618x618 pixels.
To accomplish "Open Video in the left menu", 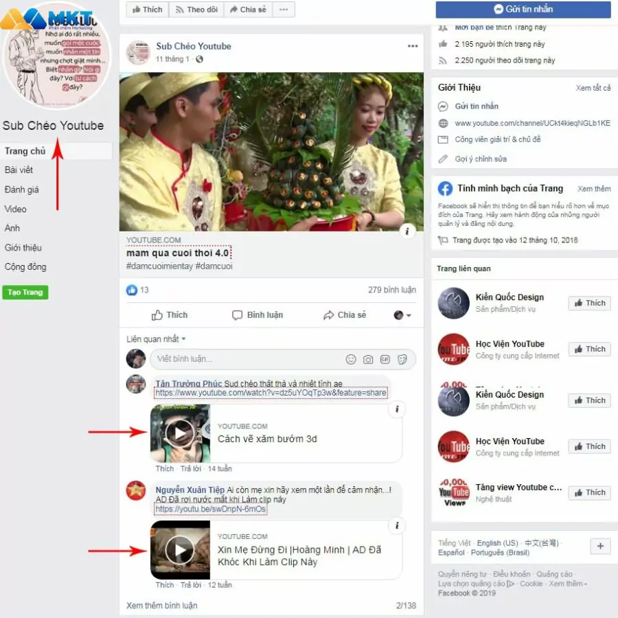I will [x=15, y=209].
